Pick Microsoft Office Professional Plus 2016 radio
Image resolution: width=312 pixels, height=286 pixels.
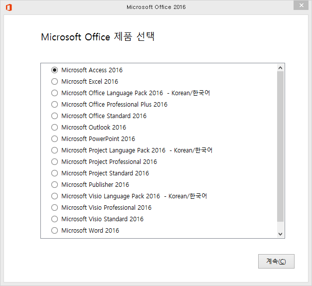coord(54,105)
